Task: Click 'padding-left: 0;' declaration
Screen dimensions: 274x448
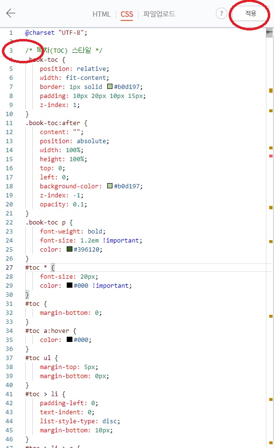Action: (x=69, y=403)
